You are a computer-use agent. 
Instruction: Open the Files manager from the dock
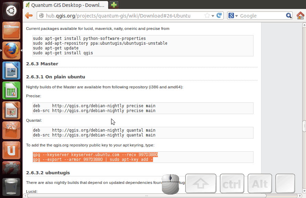[x=11, y=31]
